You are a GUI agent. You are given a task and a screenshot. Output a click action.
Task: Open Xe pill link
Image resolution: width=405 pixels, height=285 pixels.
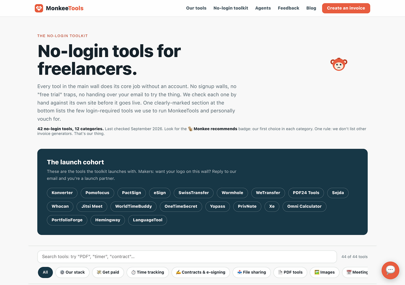pyautogui.click(x=272, y=206)
